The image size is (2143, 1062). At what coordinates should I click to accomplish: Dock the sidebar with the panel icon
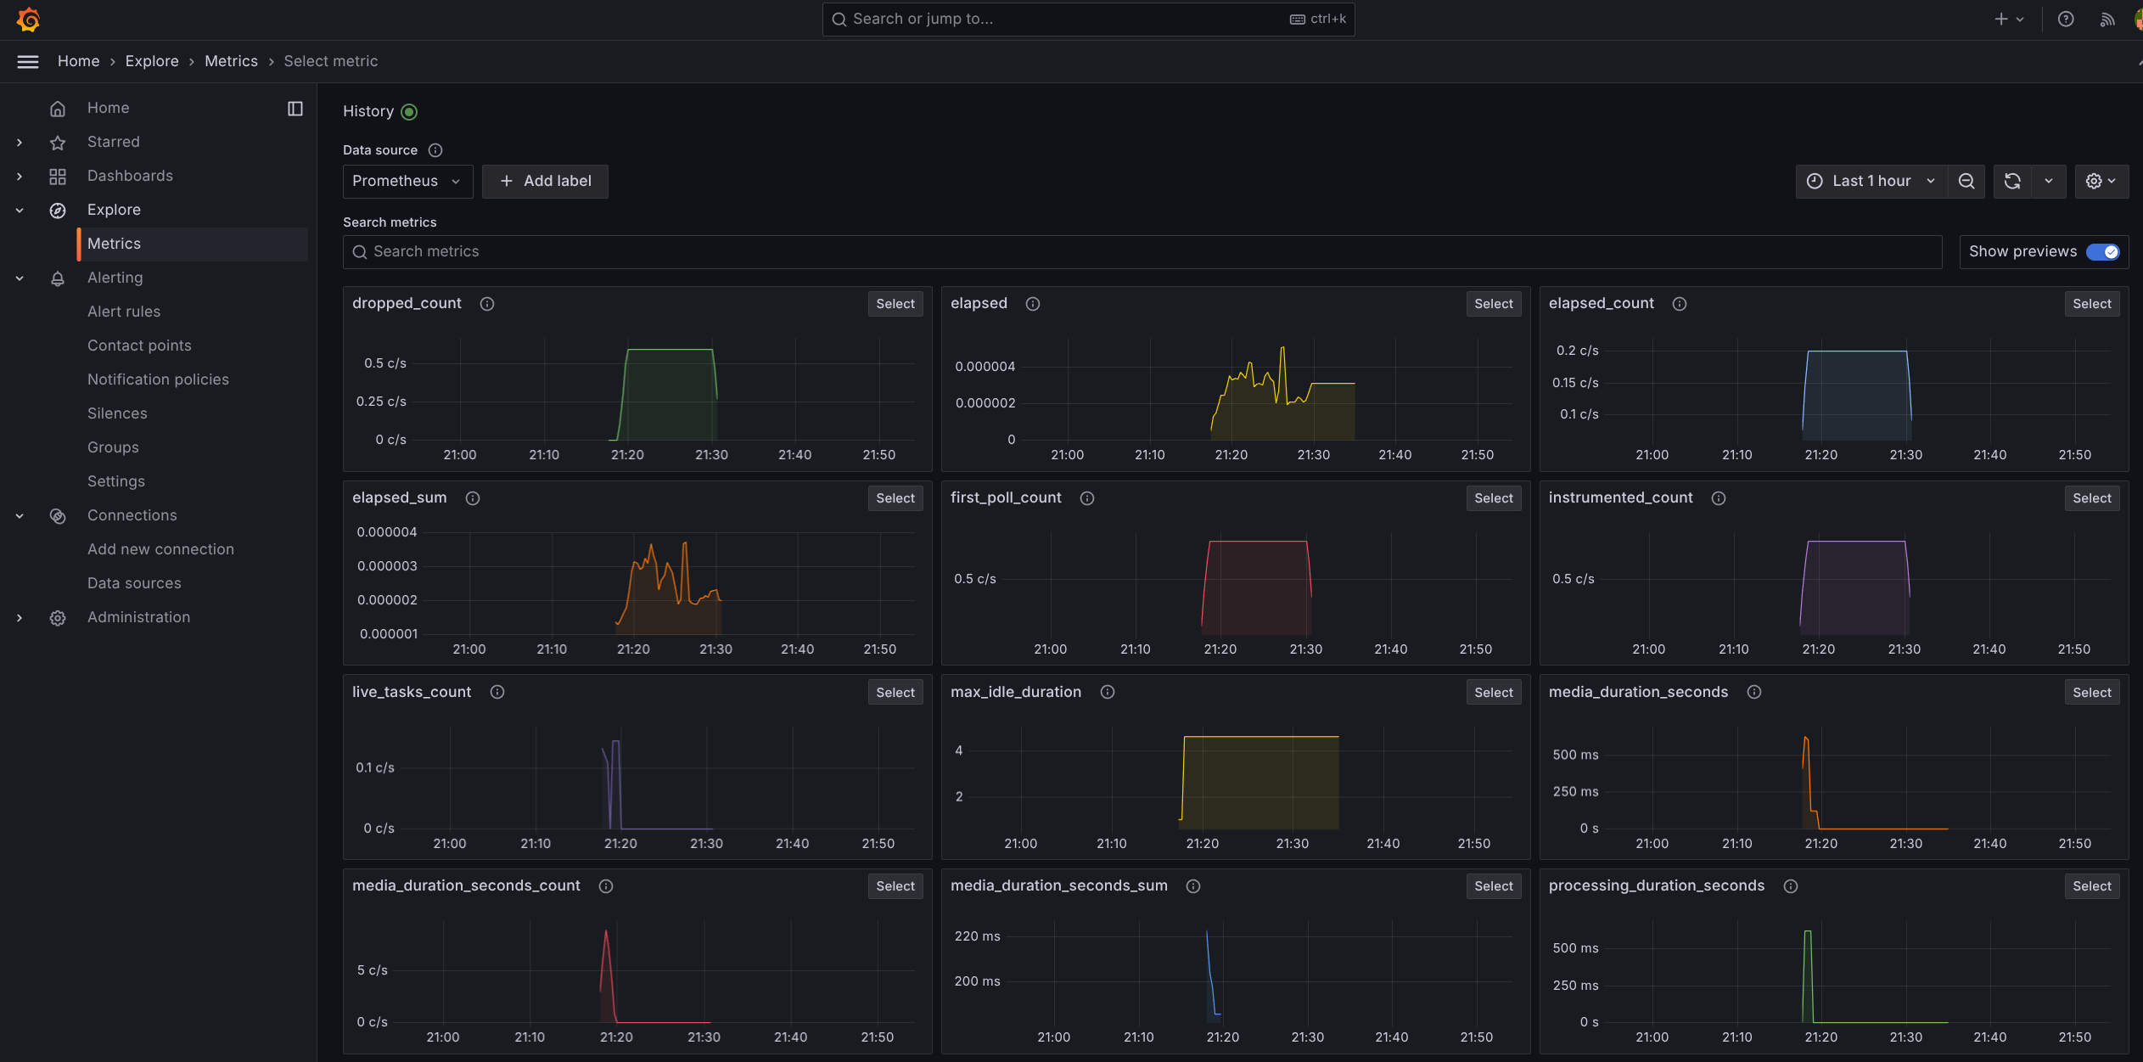tap(295, 108)
